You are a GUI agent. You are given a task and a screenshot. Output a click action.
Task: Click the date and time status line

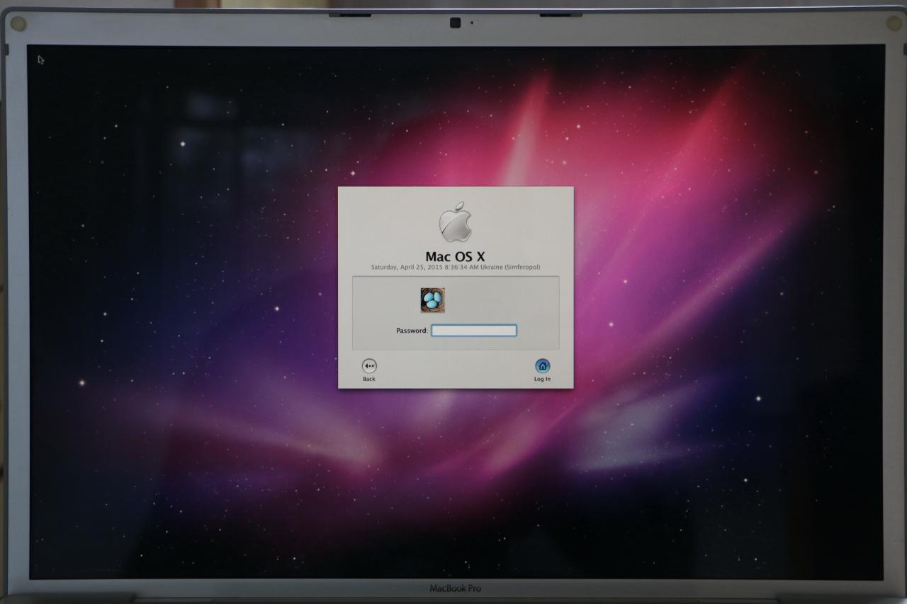[456, 268]
